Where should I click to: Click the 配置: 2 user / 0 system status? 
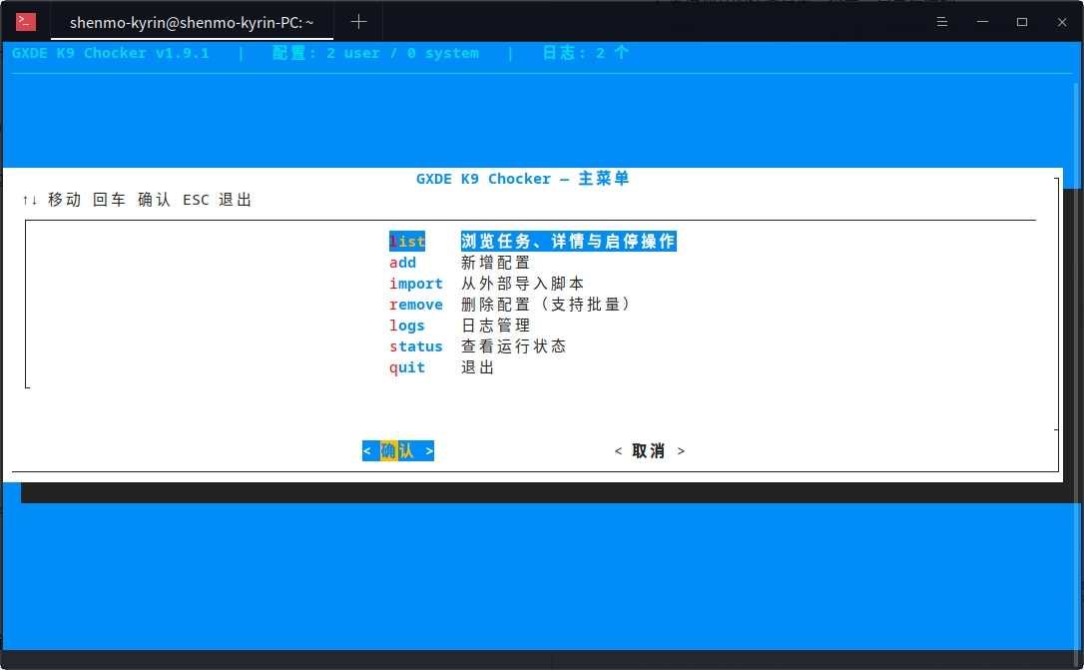(x=375, y=53)
